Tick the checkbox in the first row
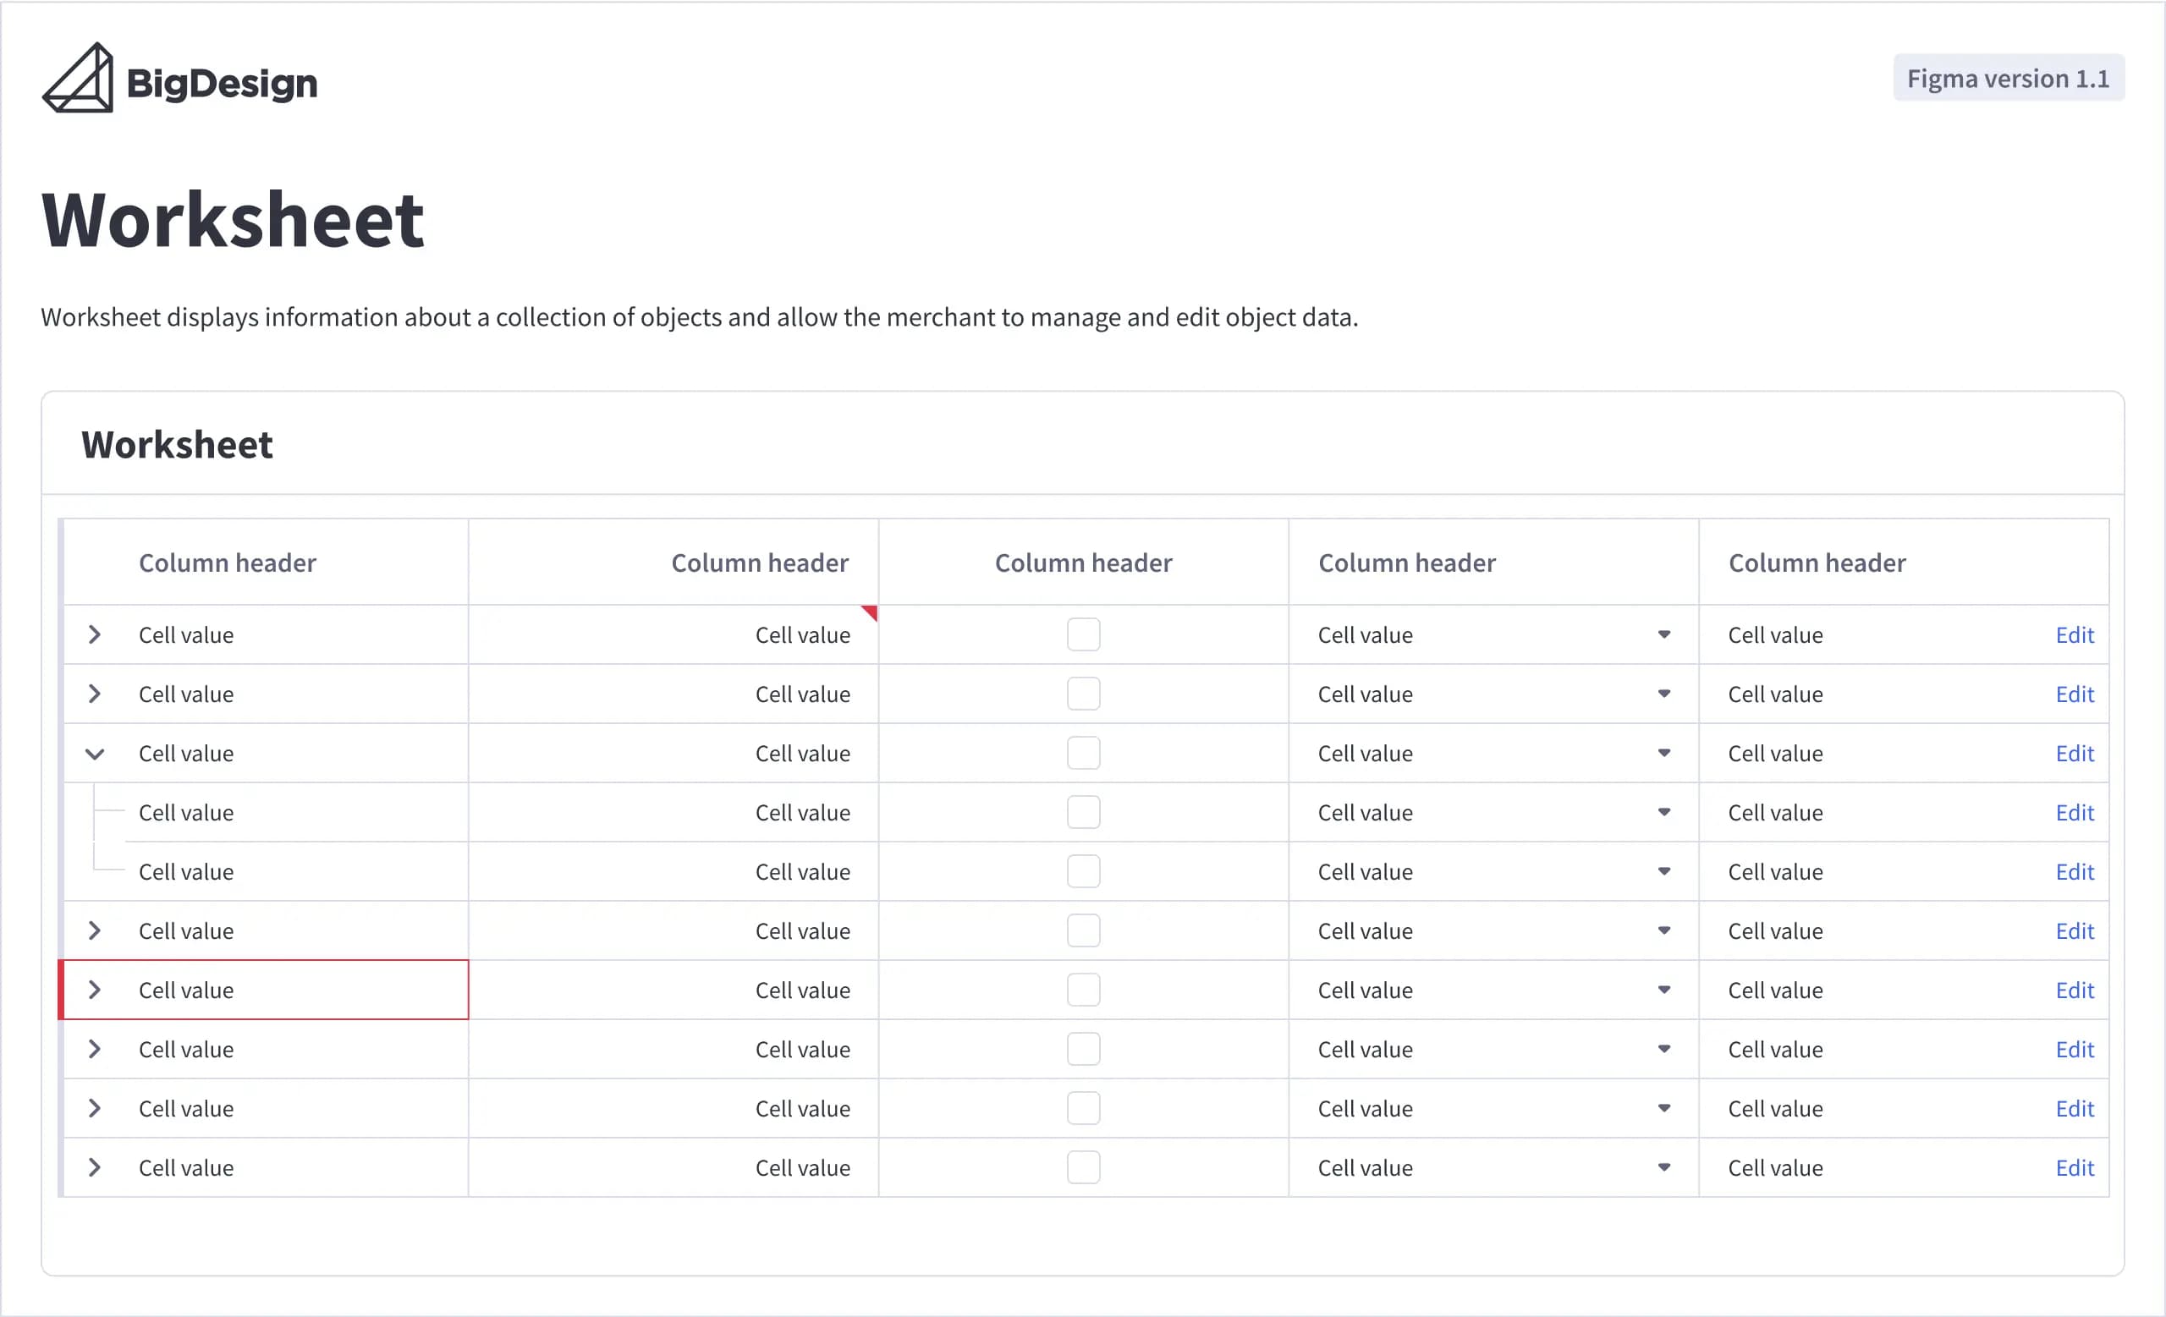Screen dimensions: 2166x1317 point(1083,634)
